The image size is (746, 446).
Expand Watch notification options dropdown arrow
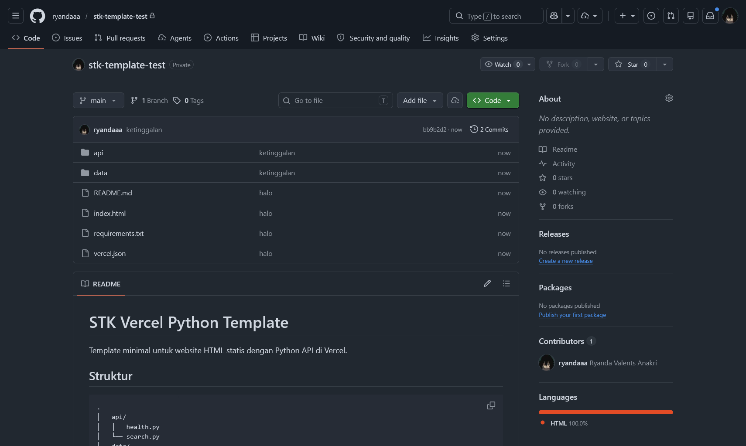click(529, 64)
